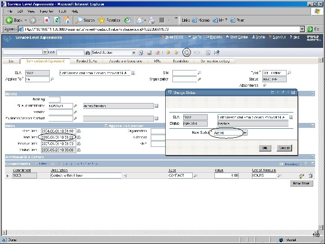Click the Filter link in Commitments

point(43,164)
